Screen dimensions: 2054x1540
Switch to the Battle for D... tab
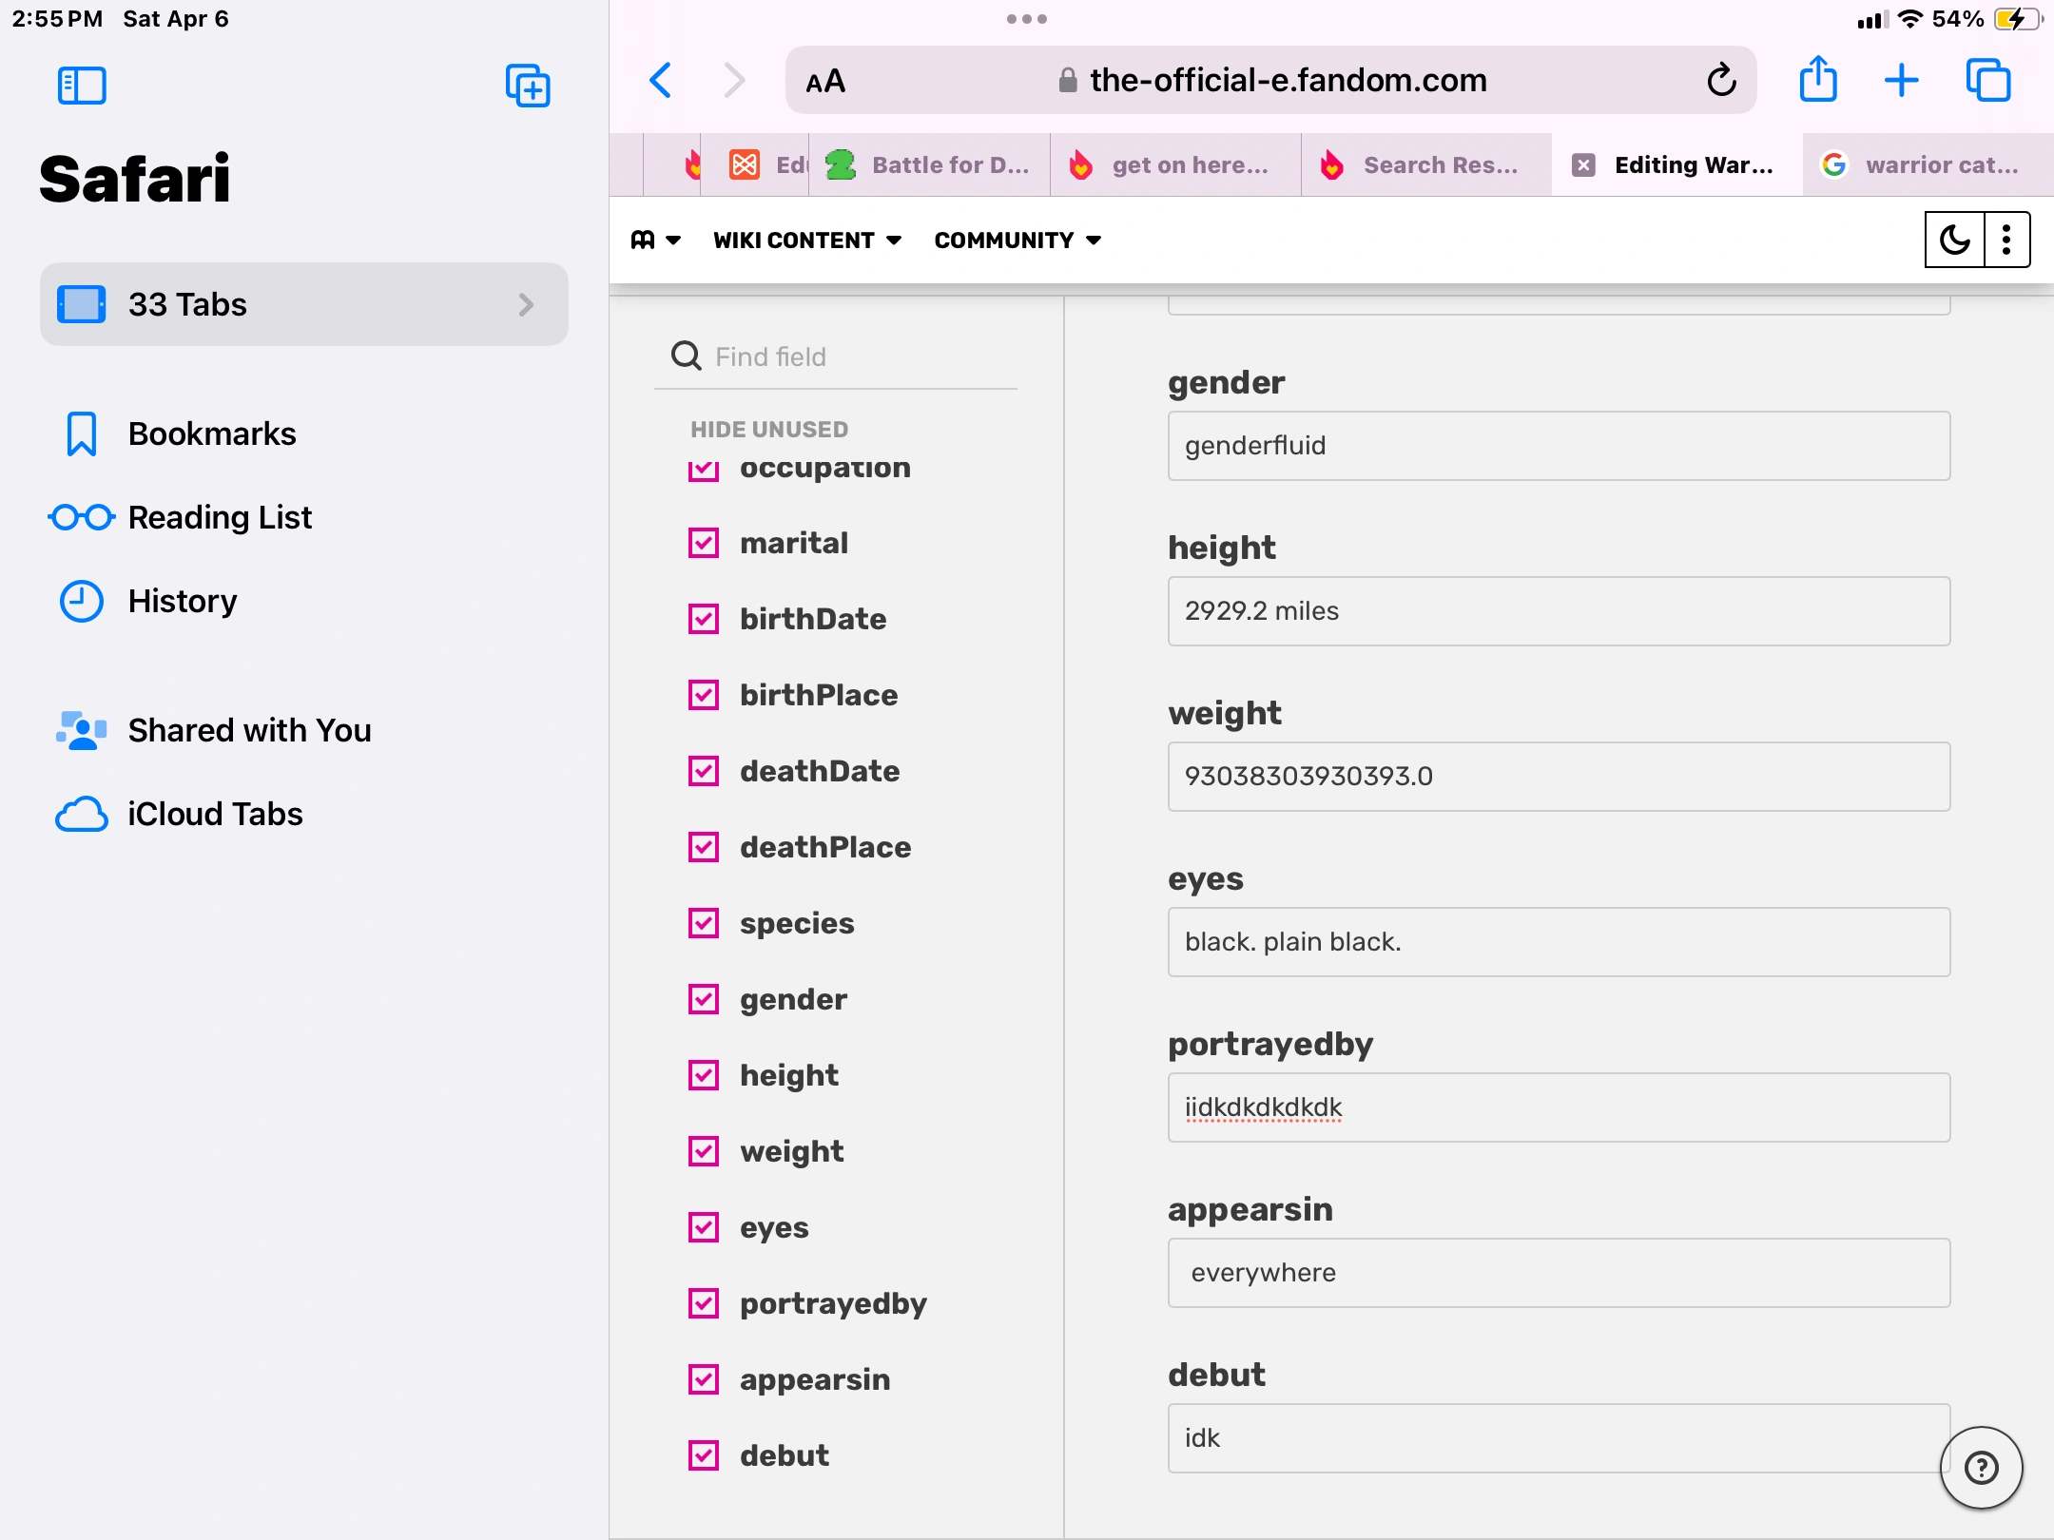pyautogui.click(x=930, y=165)
